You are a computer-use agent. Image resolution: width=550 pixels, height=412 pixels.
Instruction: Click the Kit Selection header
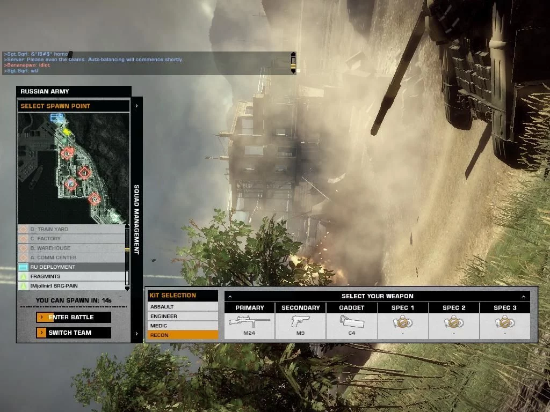click(183, 296)
